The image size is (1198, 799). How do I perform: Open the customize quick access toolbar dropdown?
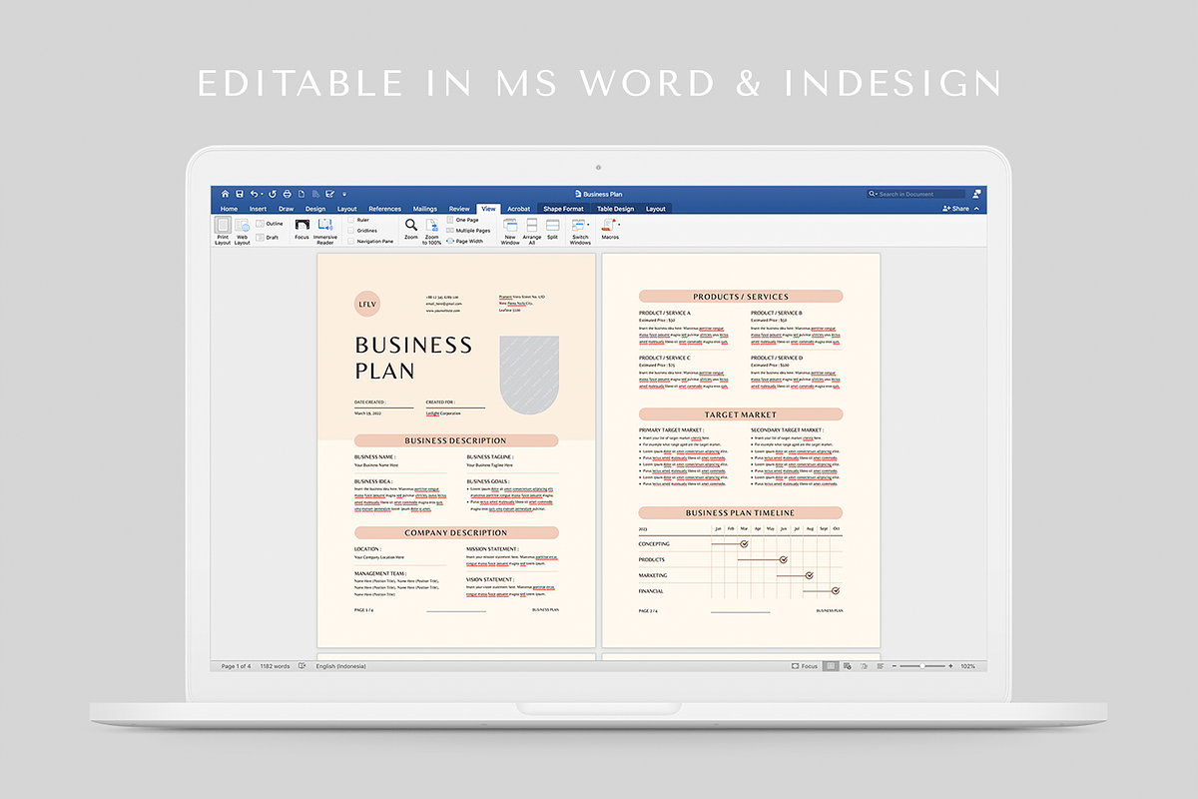[x=344, y=194]
